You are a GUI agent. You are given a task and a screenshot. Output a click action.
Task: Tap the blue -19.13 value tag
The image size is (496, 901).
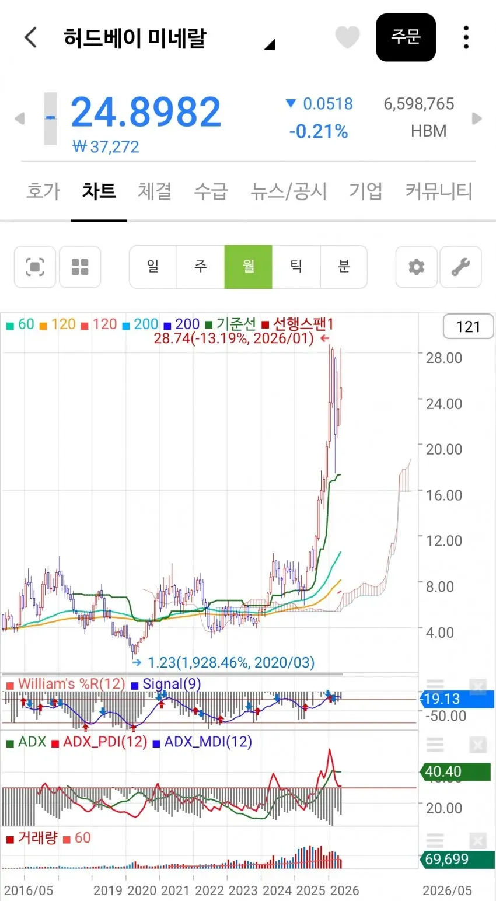(x=457, y=699)
